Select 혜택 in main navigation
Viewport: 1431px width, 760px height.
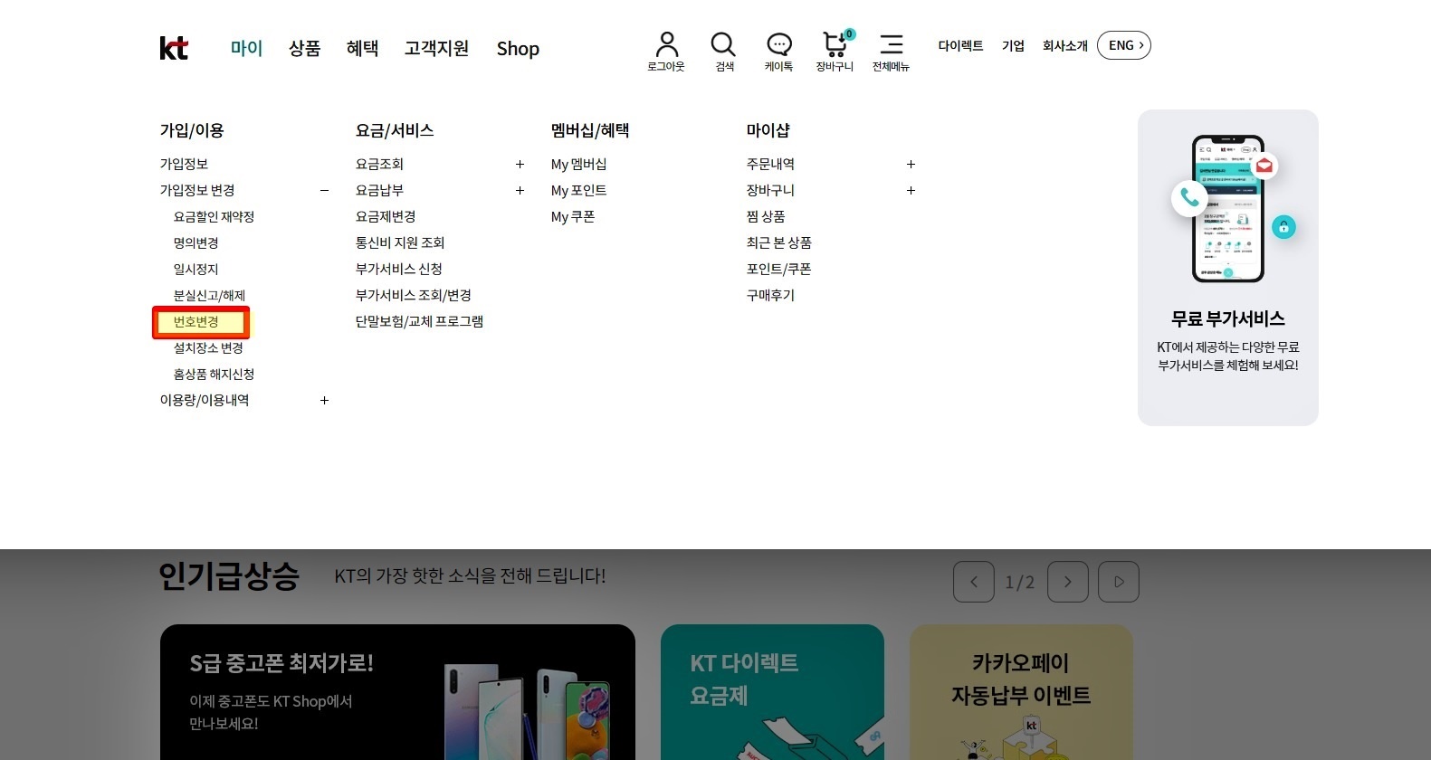[363, 48]
